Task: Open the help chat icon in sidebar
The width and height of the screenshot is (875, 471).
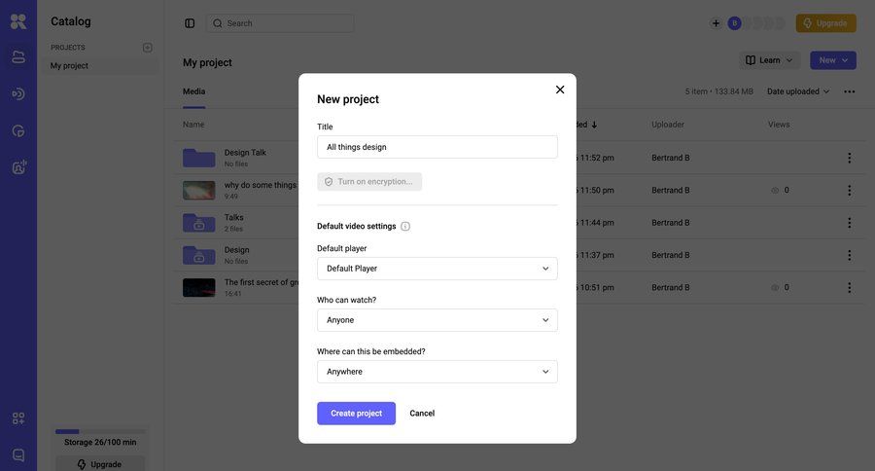Action: click(x=18, y=454)
